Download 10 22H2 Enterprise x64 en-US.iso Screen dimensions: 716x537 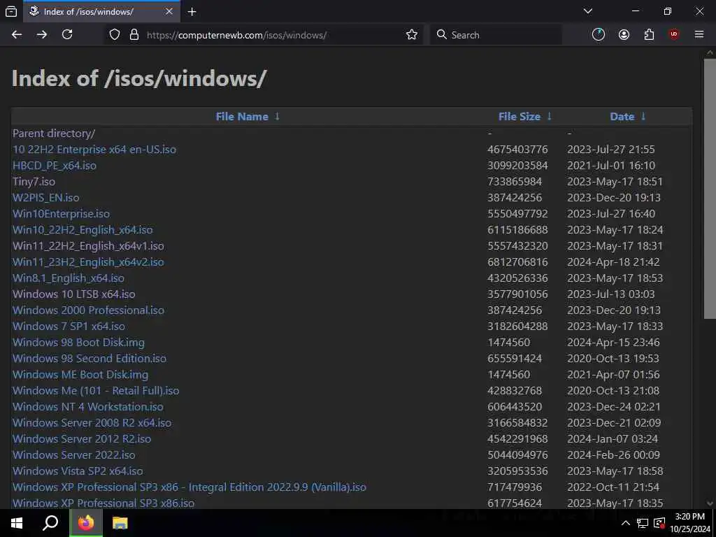tap(94, 150)
